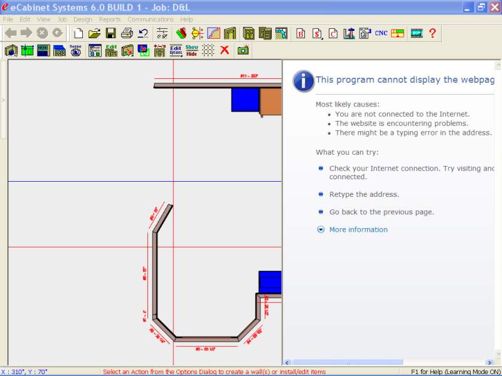Open the countertop layout icon
Viewport: 502px width, 376px height.
click(x=281, y=33)
